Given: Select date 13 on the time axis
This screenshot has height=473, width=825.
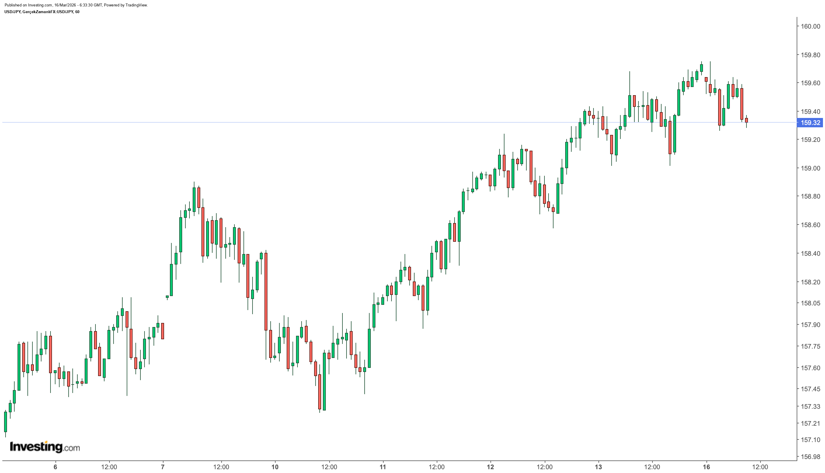Looking at the screenshot, I should 598,467.
